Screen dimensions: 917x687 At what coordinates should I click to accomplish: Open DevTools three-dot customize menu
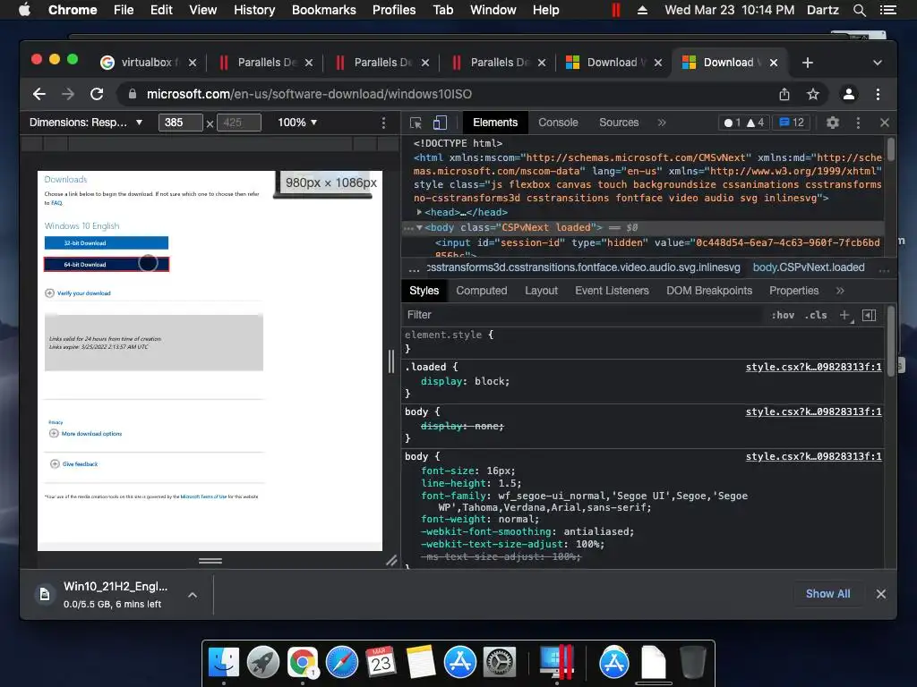coord(858,123)
